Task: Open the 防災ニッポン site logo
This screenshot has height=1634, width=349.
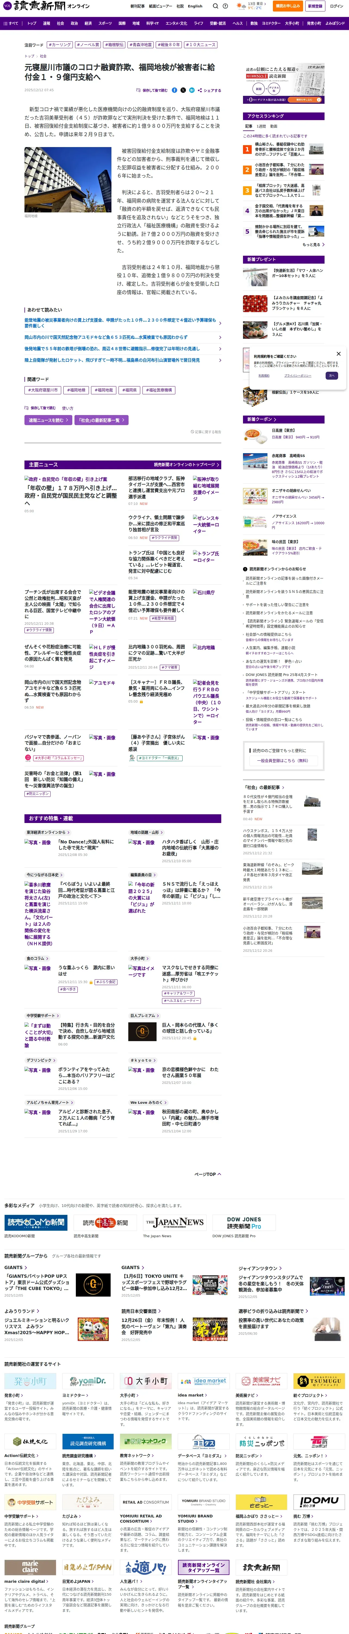Action: [x=261, y=1442]
